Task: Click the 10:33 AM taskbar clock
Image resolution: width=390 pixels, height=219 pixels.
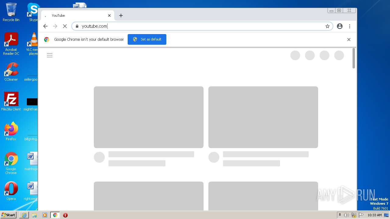Action: [374, 215]
